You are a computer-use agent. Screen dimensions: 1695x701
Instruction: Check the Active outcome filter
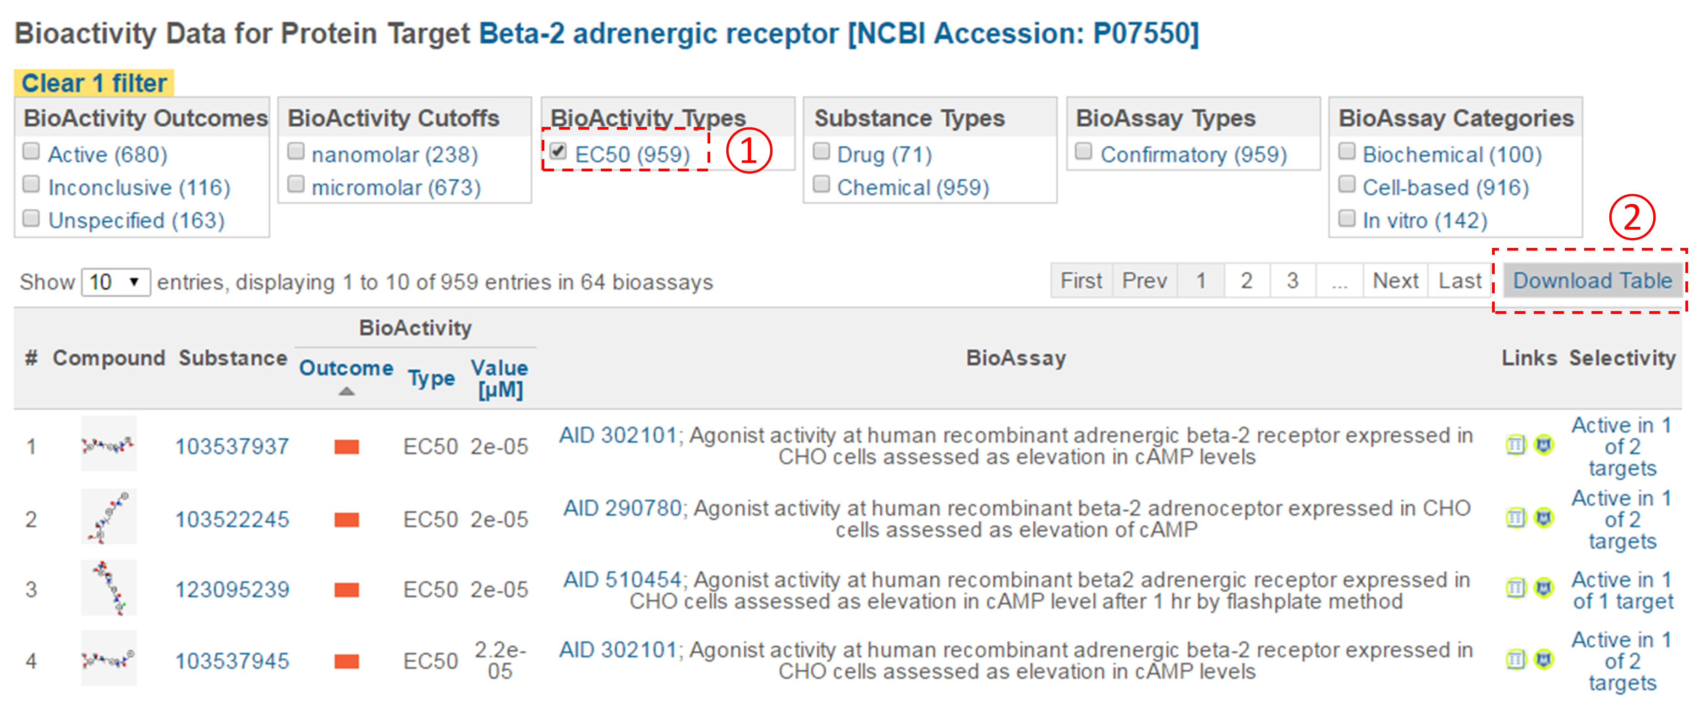pos(31,151)
